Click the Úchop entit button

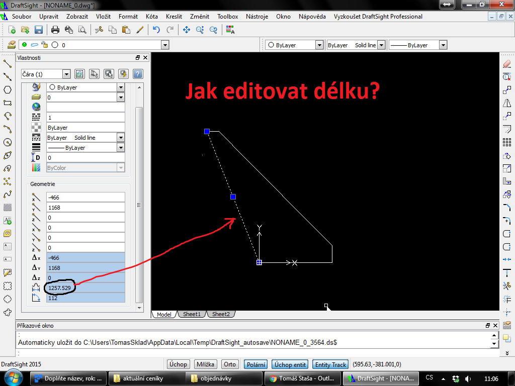(x=289, y=364)
